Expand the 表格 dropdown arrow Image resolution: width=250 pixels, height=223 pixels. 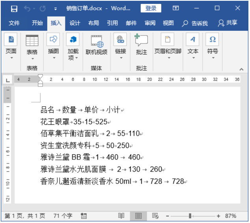(32, 59)
